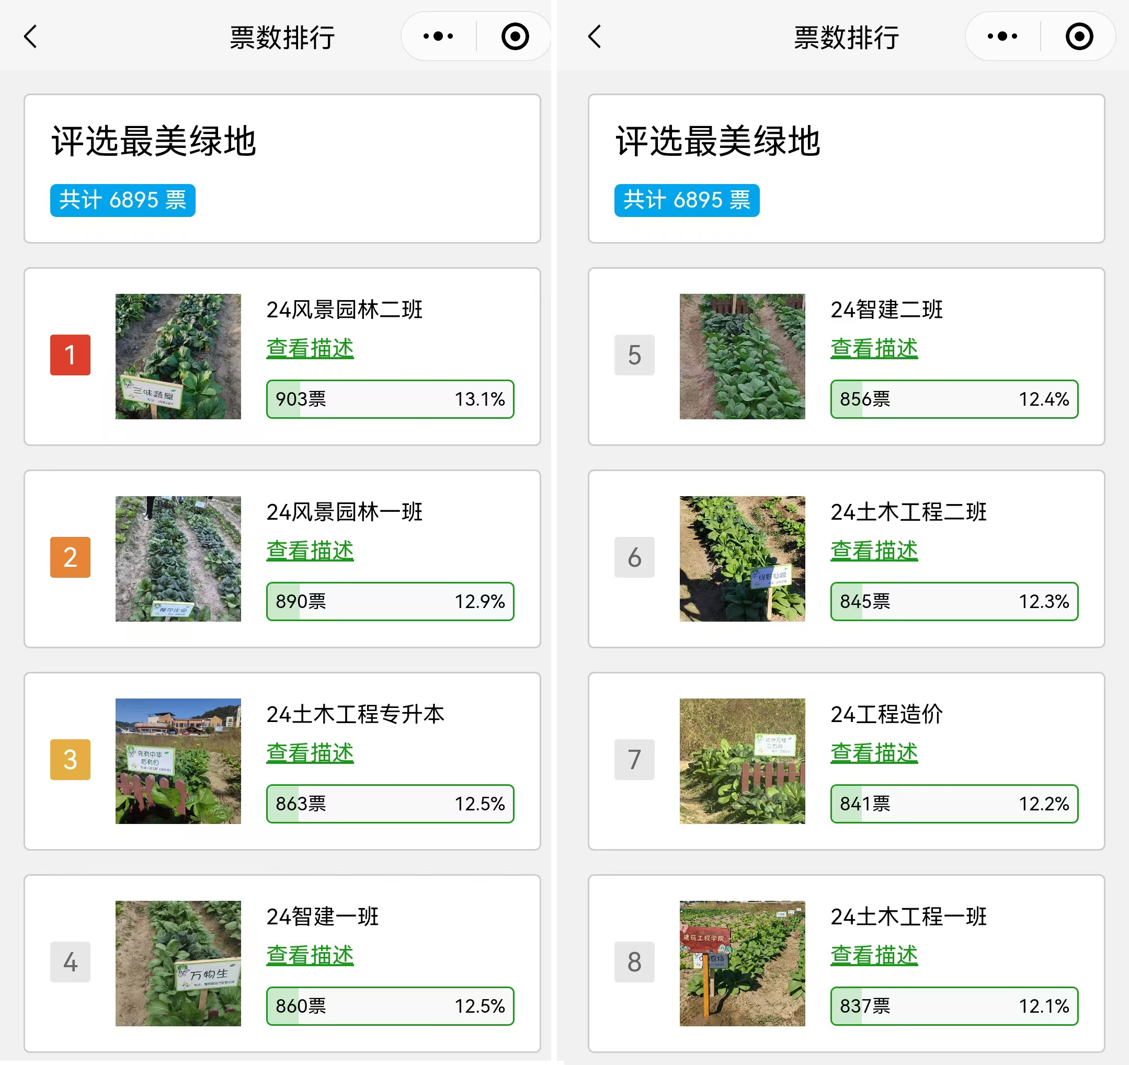Open description link for 24风景园林二班
The width and height of the screenshot is (1129, 1065).
click(310, 349)
